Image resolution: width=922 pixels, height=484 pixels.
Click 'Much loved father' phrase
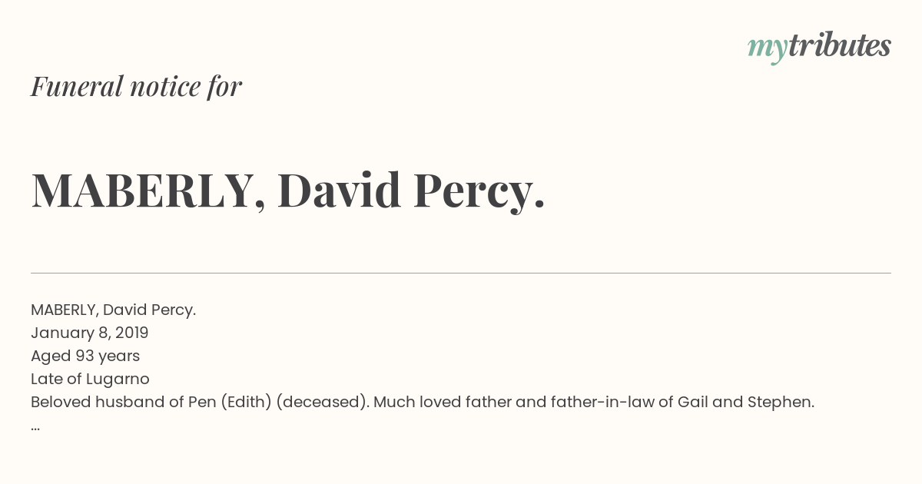[x=436, y=402]
